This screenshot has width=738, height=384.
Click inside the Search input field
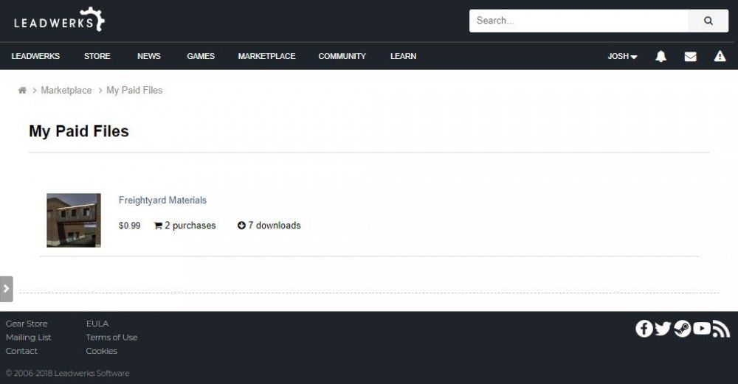tap(579, 21)
